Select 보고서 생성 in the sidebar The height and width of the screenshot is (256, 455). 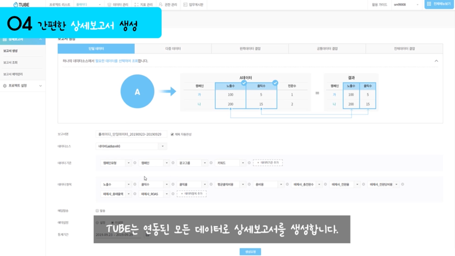10,51
